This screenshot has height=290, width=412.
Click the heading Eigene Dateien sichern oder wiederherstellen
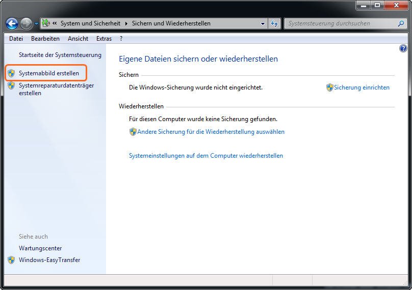tap(198, 59)
